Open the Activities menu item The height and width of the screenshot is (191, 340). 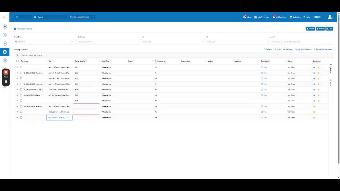(295, 17)
